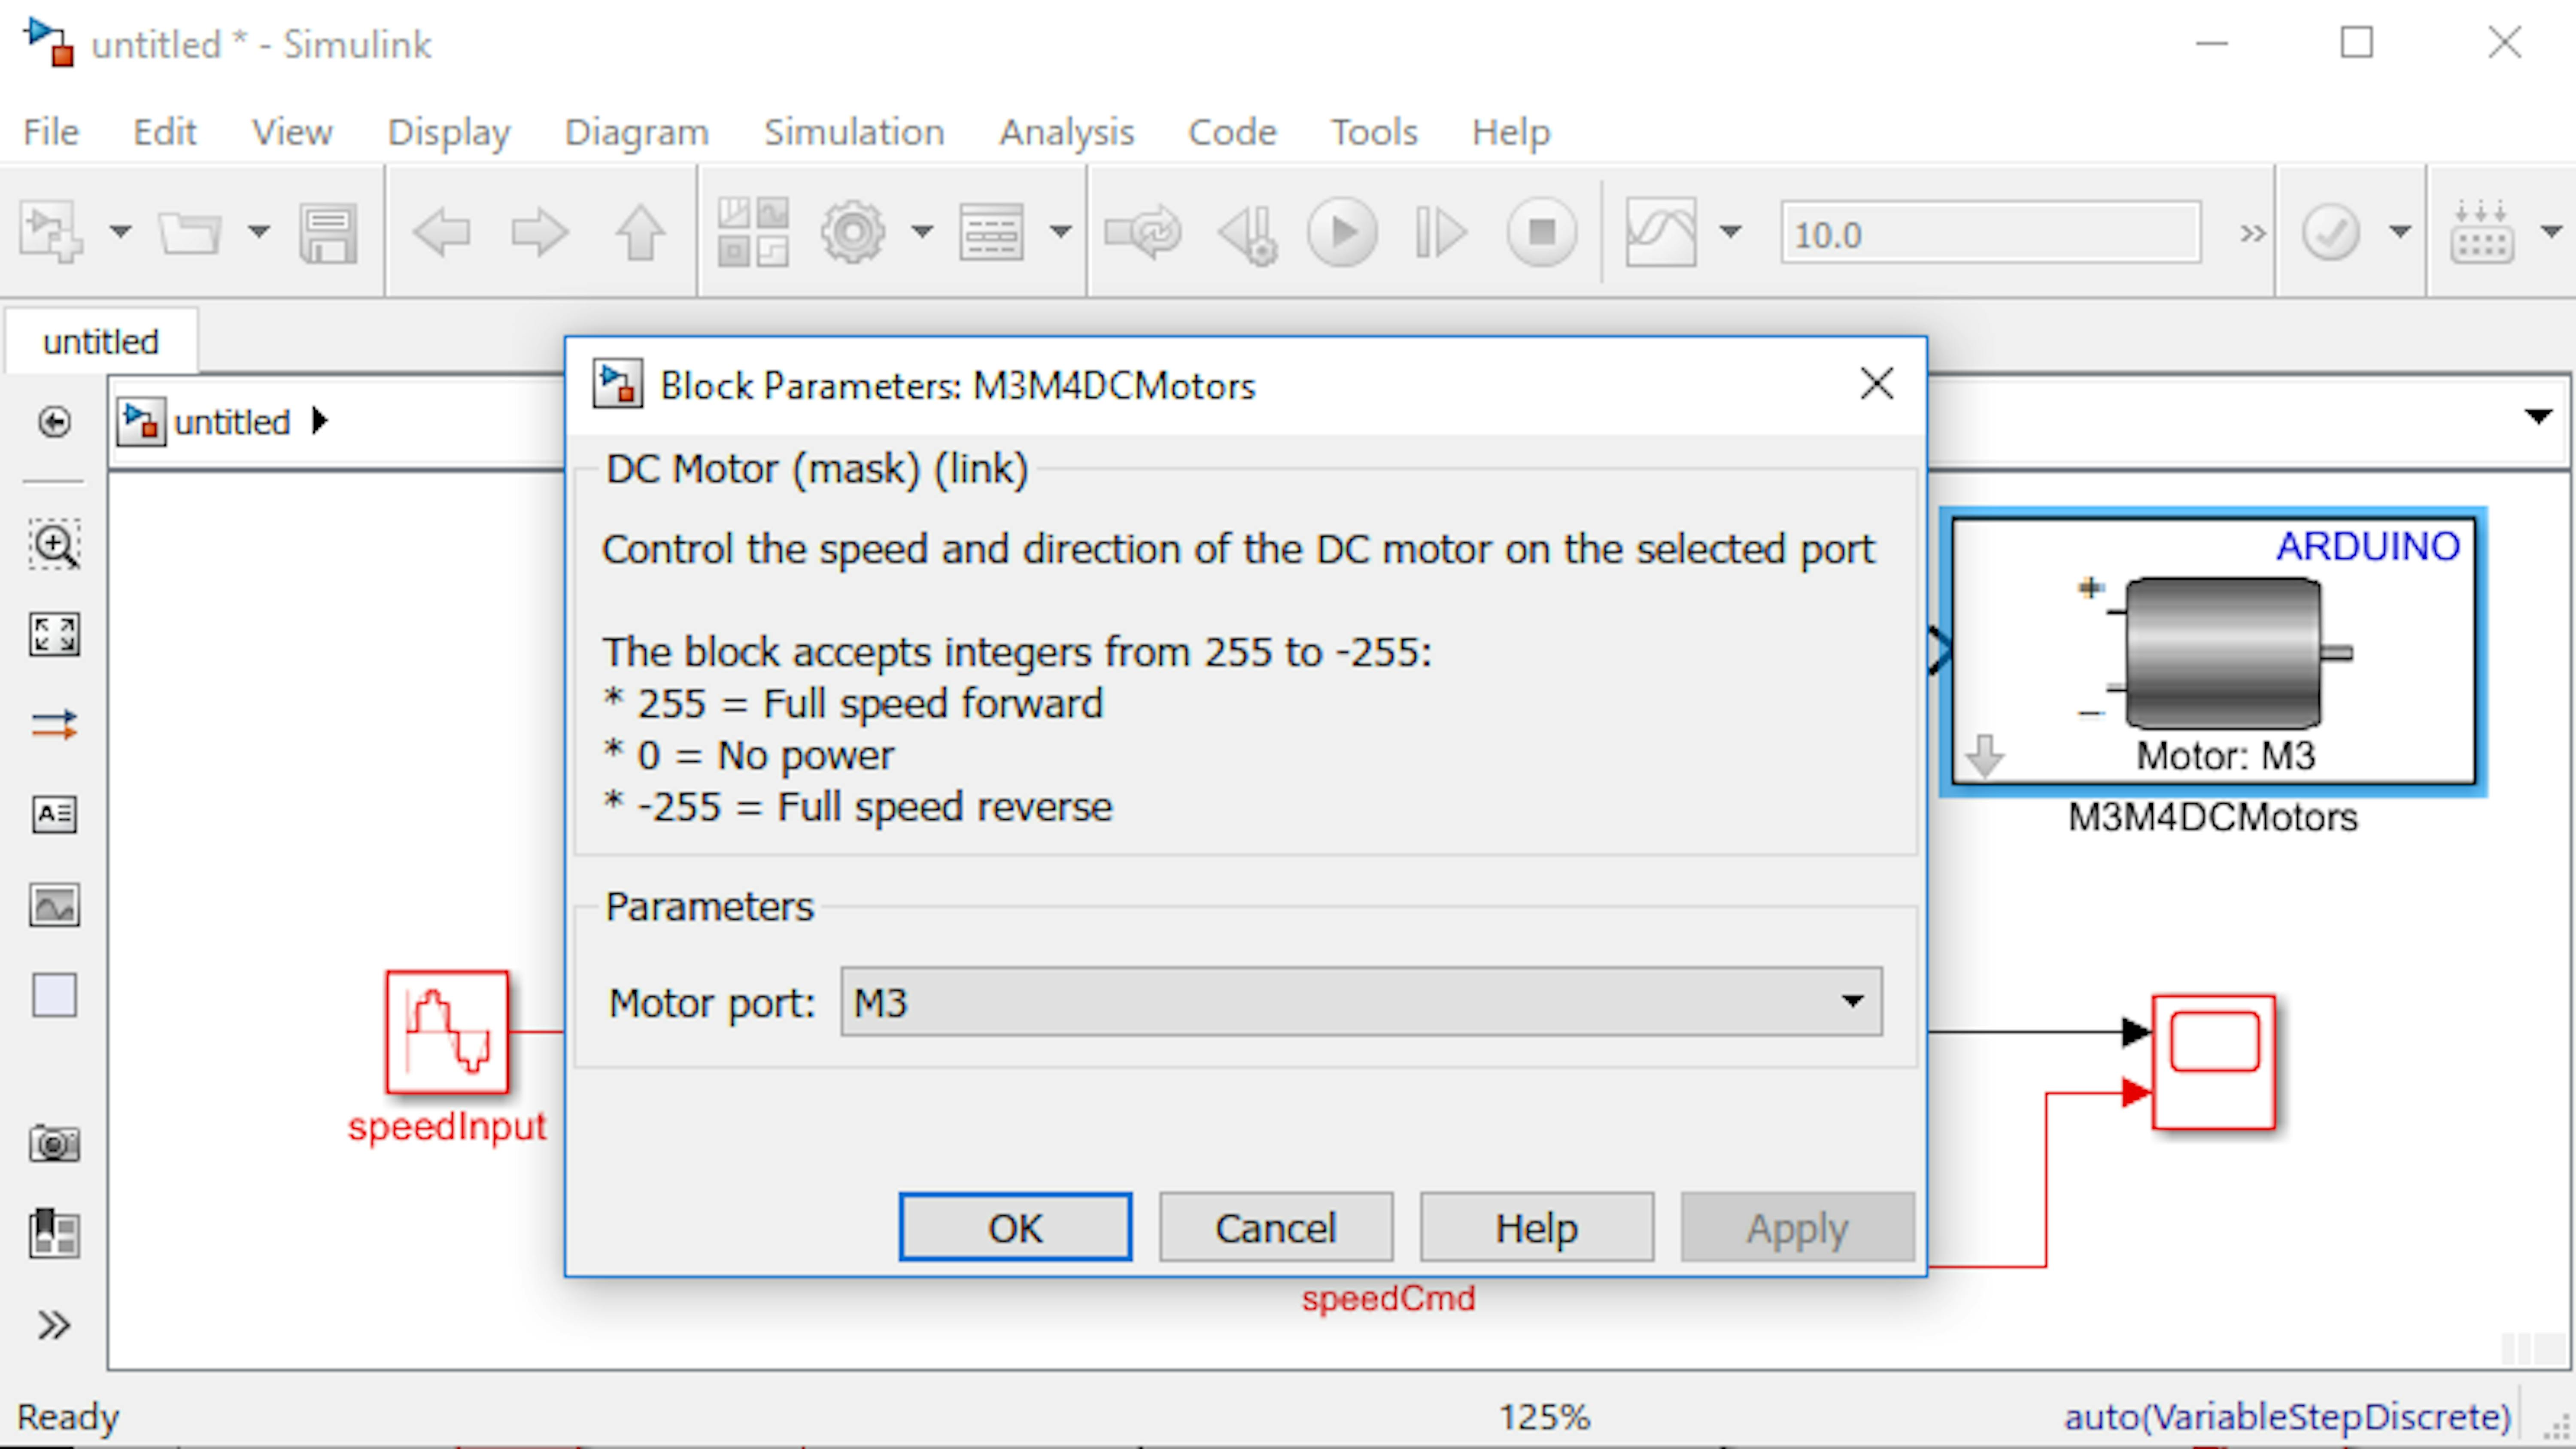This screenshot has width=2576, height=1449.
Task: Click the Annotation text palette icon
Action: coord(54,815)
